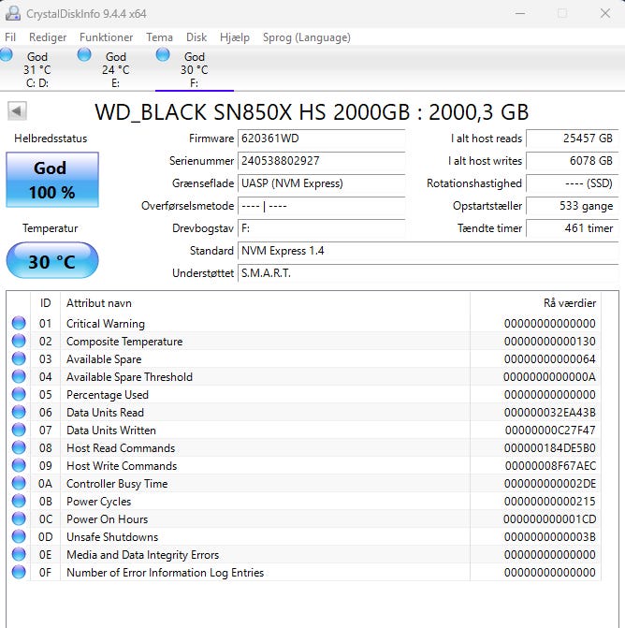
Task: Click the status orb for the Available Spare row
Action: pos(19,358)
